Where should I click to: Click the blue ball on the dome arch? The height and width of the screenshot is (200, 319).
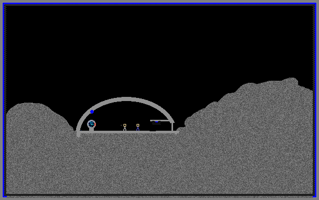92,111
